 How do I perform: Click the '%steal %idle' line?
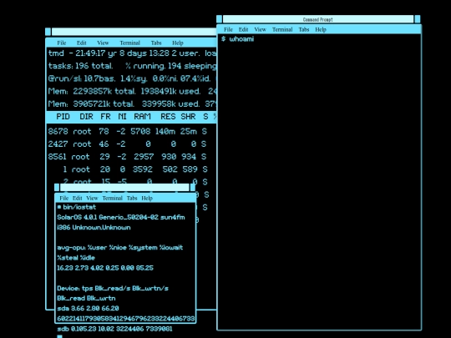(x=76, y=258)
